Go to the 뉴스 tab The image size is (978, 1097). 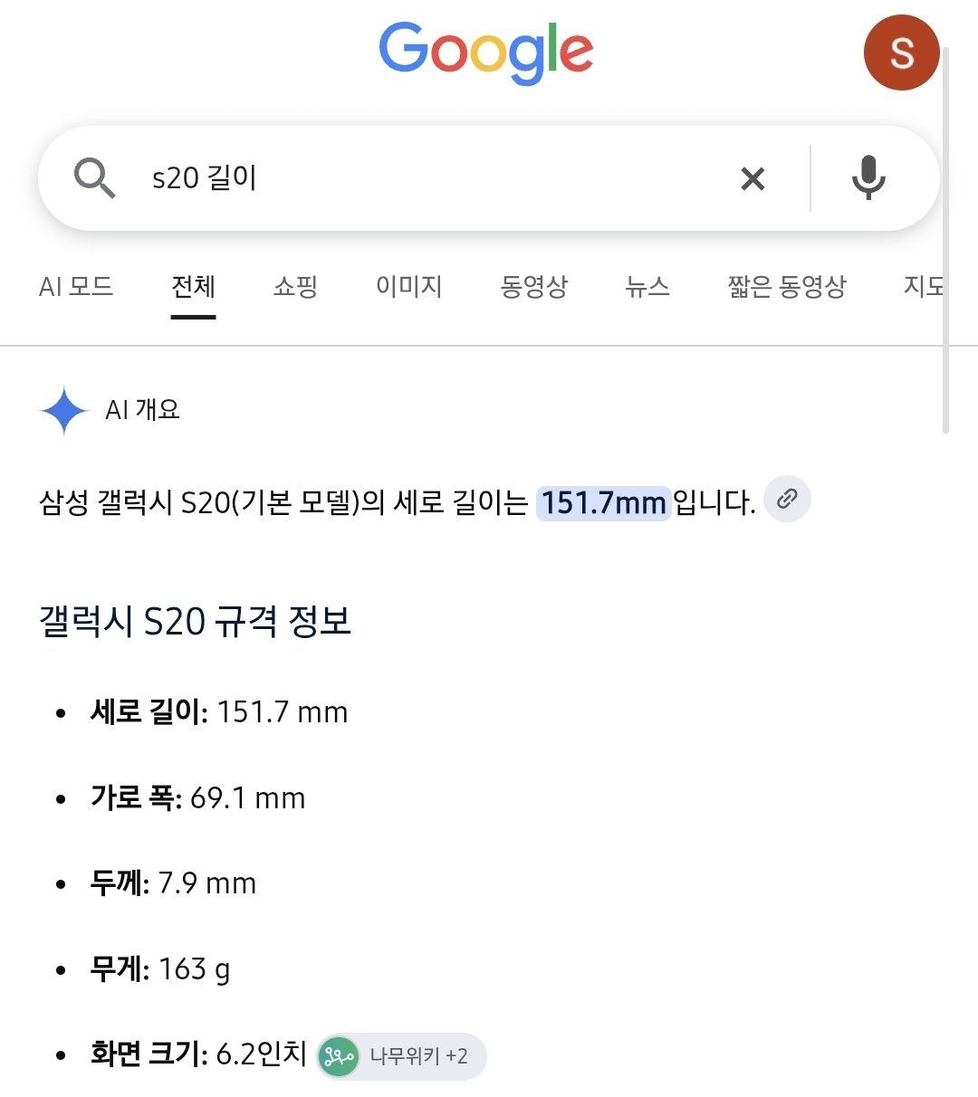coord(647,287)
